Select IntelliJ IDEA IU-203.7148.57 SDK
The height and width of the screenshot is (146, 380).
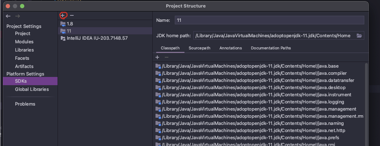coord(105,38)
